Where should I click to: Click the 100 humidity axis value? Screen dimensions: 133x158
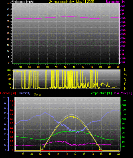(x=4, y=98)
